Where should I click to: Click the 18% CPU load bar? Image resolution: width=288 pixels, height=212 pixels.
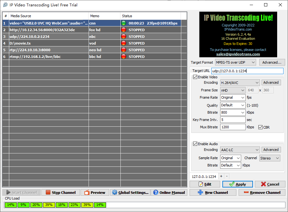62,205
